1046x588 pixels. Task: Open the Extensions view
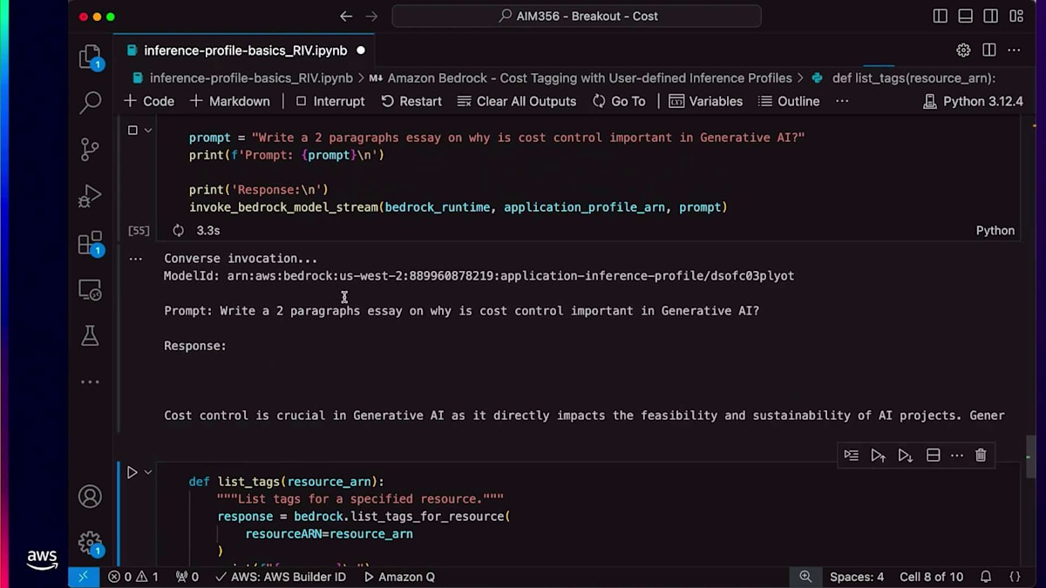pyautogui.click(x=91, y=243)
